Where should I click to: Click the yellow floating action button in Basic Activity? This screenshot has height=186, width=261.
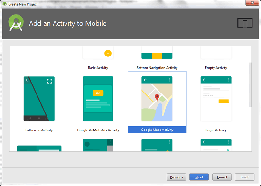[x=108, y=53]
